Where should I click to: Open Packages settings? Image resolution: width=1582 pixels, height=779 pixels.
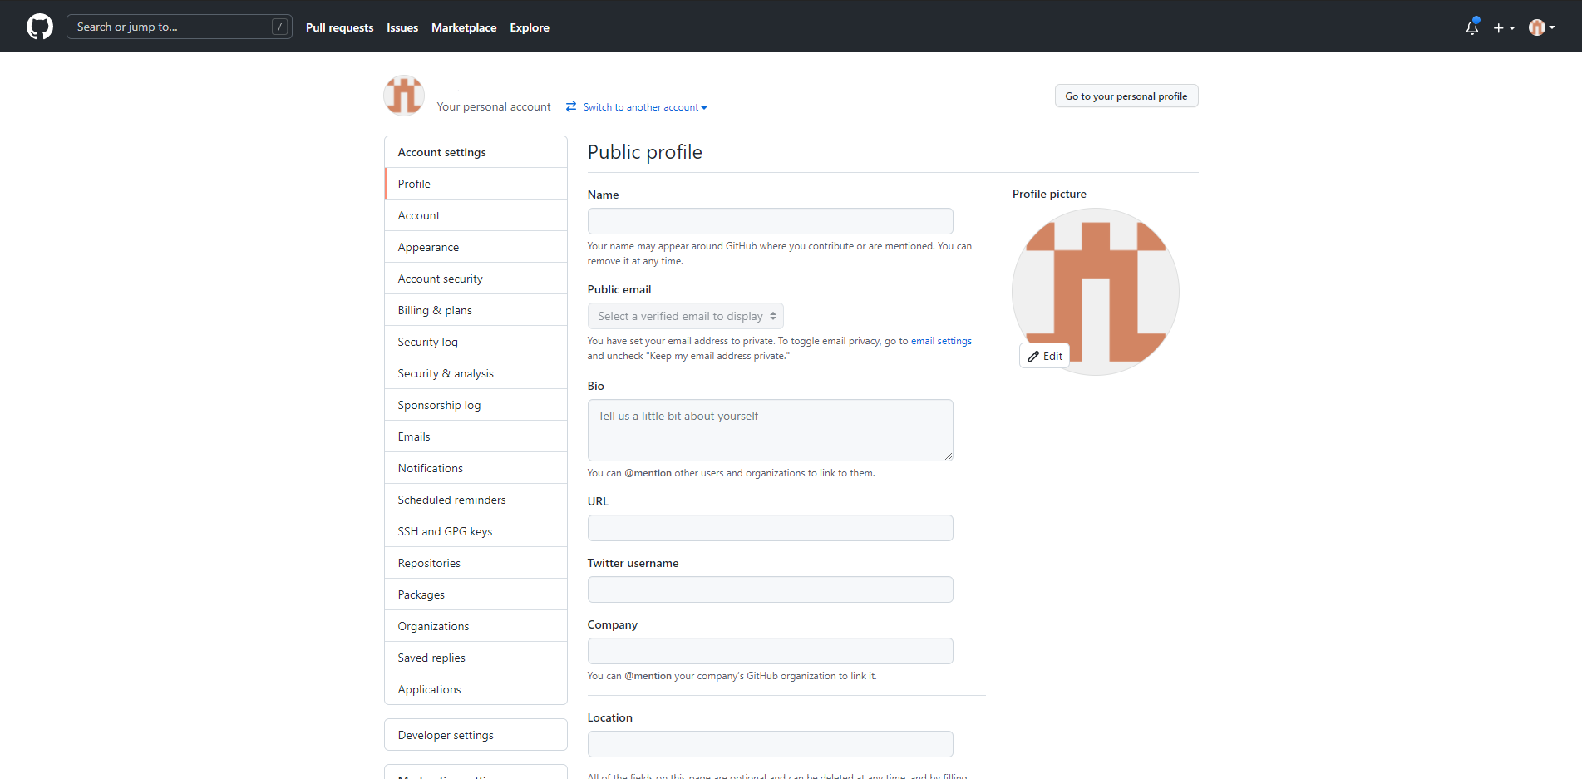coord(476,594)
